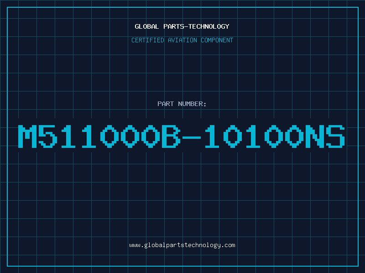Open the www.globalpartstechnology.com link

(x=182, y=245)
